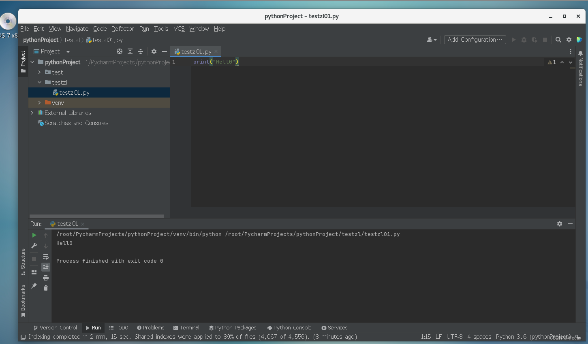
Task: Hide the Project tool window
Action: 165,51
